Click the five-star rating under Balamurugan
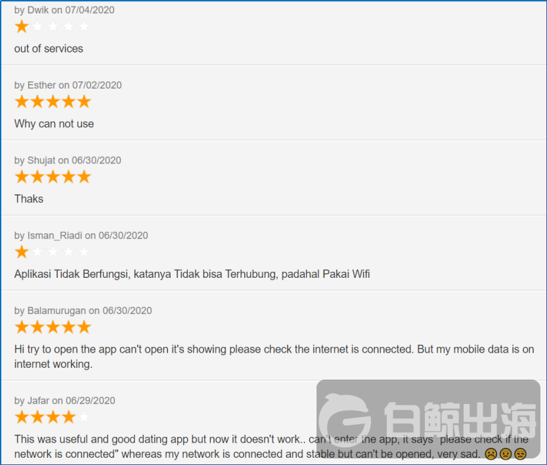547x465 pixels. [x=53, y=327]
